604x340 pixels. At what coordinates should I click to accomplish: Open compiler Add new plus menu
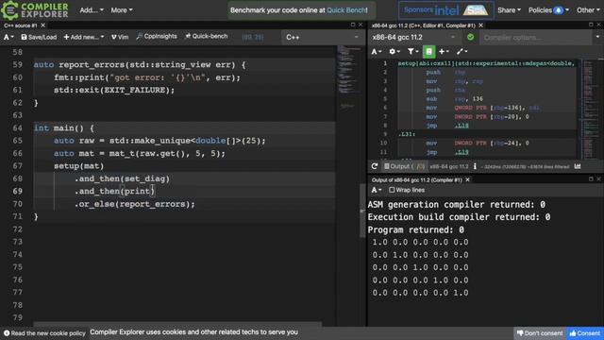pyautogui.click(x=444, y=51)
